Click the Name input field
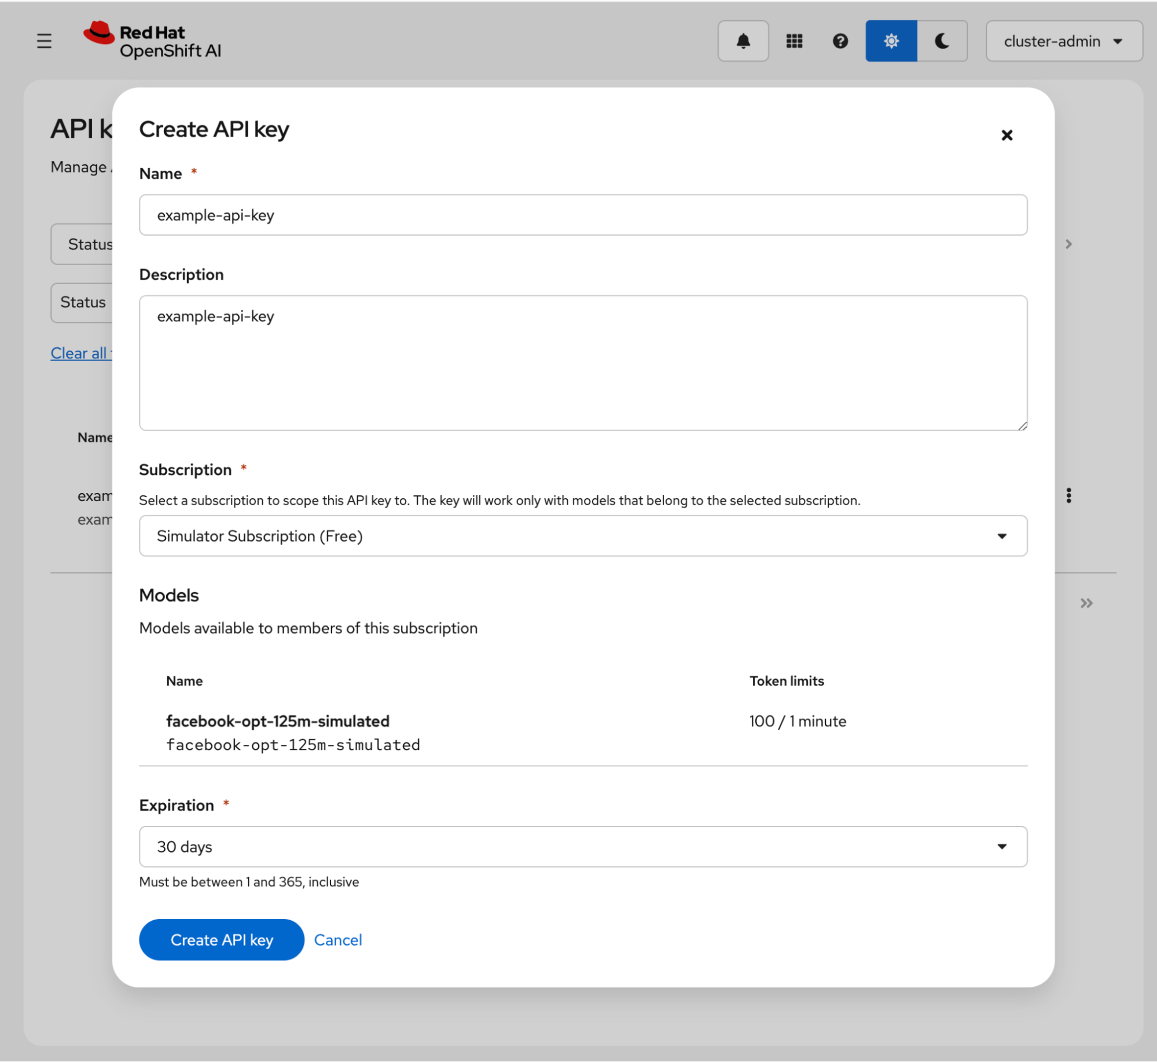The height and width of the screenshot is (1062, 1157). point(583,215)
